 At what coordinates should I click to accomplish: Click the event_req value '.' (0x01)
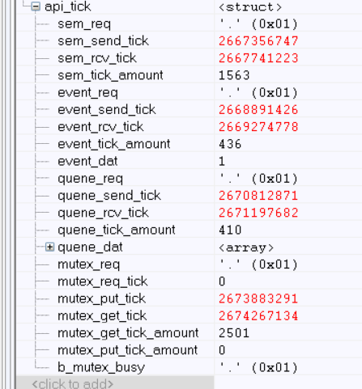(x=258, y=93)
